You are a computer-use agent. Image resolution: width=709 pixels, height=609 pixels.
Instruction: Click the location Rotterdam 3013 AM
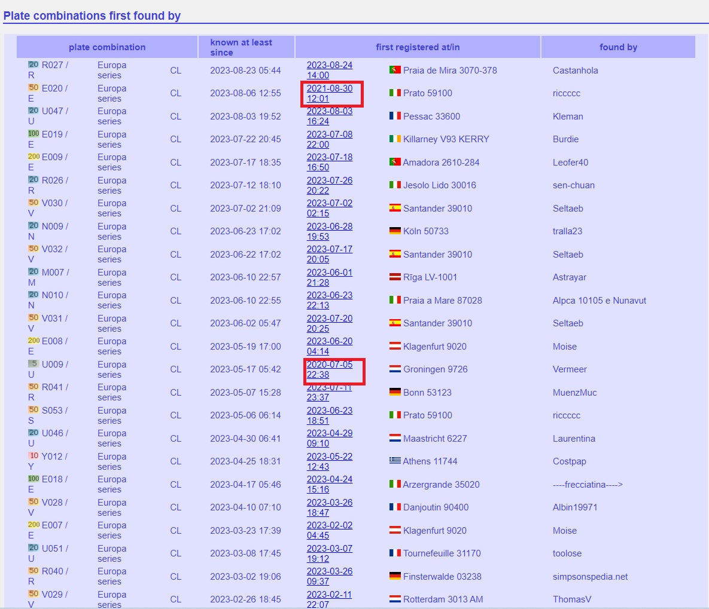click(x=443, y=599)
